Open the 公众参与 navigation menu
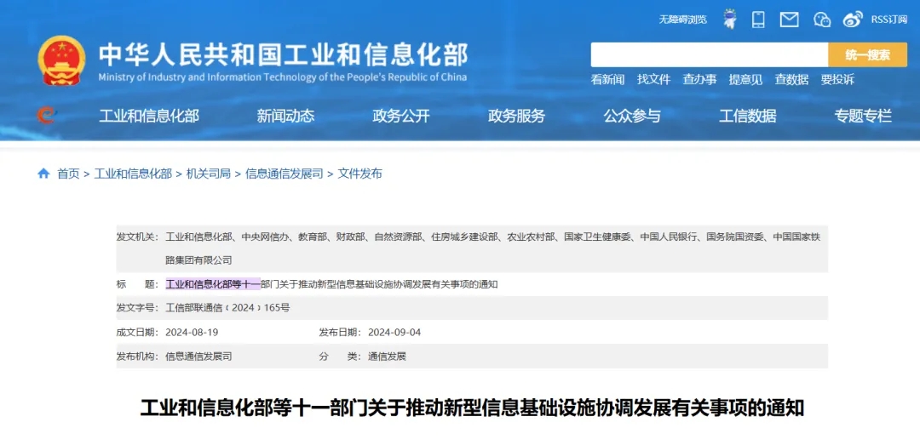This screenshot has height=445, width=920. click(x=632, y=116)
